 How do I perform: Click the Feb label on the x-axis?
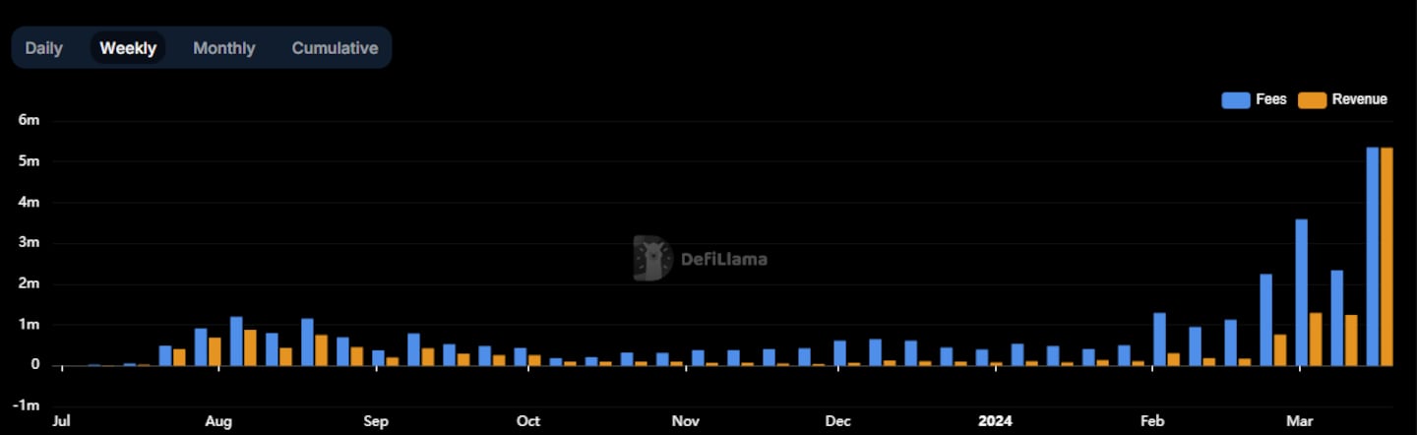tap(1152, 421)
